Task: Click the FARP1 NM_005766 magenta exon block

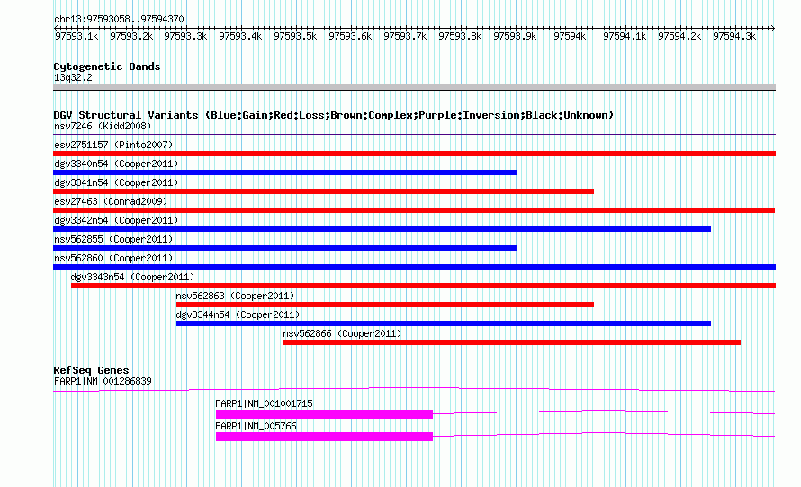Action: pos(324,437)
